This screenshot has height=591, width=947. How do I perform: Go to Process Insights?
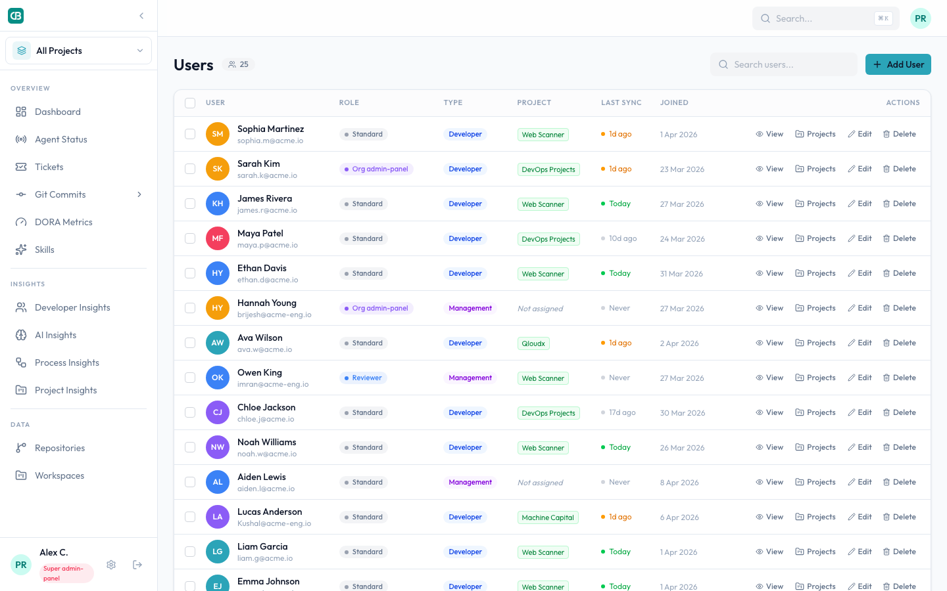pos(78,362)
